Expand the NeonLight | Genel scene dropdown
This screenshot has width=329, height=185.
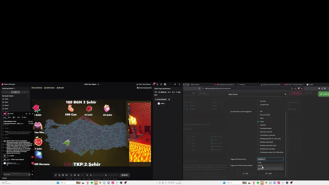click(8, 96)
